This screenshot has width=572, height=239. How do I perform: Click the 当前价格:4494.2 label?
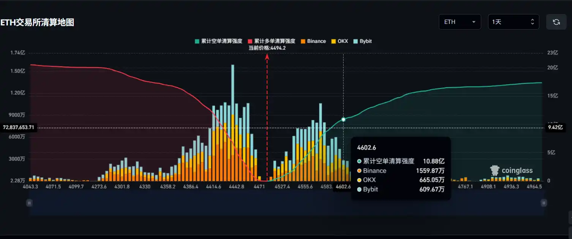click(x=266, y=47)
